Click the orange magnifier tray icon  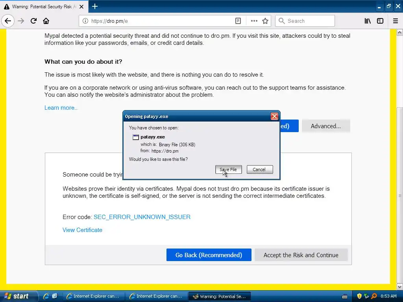coord(374,296)
